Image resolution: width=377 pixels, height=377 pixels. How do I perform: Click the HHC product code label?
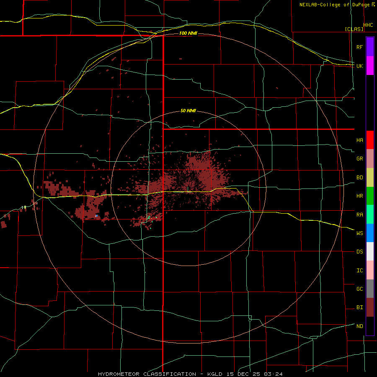[368, 25]
